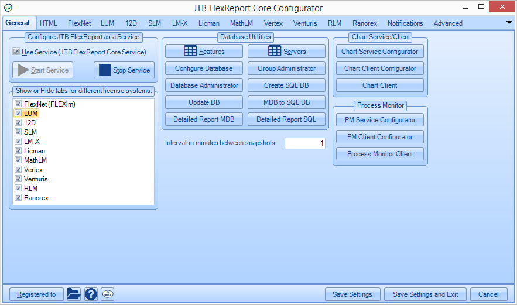Toggle Use Service checkbox
The width and height of the screenshot is (517, 305).
[x=16, y=52]
